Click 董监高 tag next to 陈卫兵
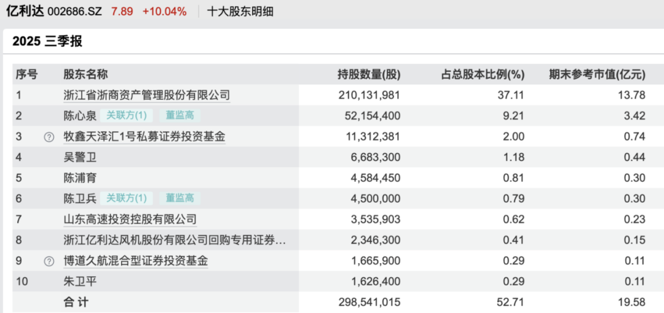The height and width of the screenshot is (313, 664). point(180,198)
